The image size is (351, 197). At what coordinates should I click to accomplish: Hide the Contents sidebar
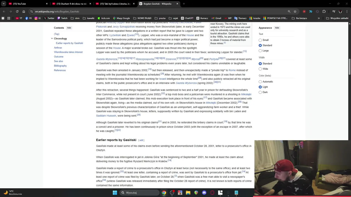click(x=69, y=28)
